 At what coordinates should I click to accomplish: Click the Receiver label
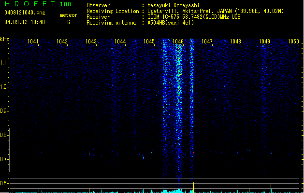[98, 17]
